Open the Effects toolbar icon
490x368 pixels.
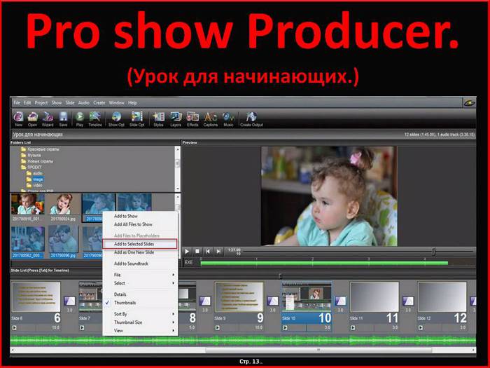[192, 119]
